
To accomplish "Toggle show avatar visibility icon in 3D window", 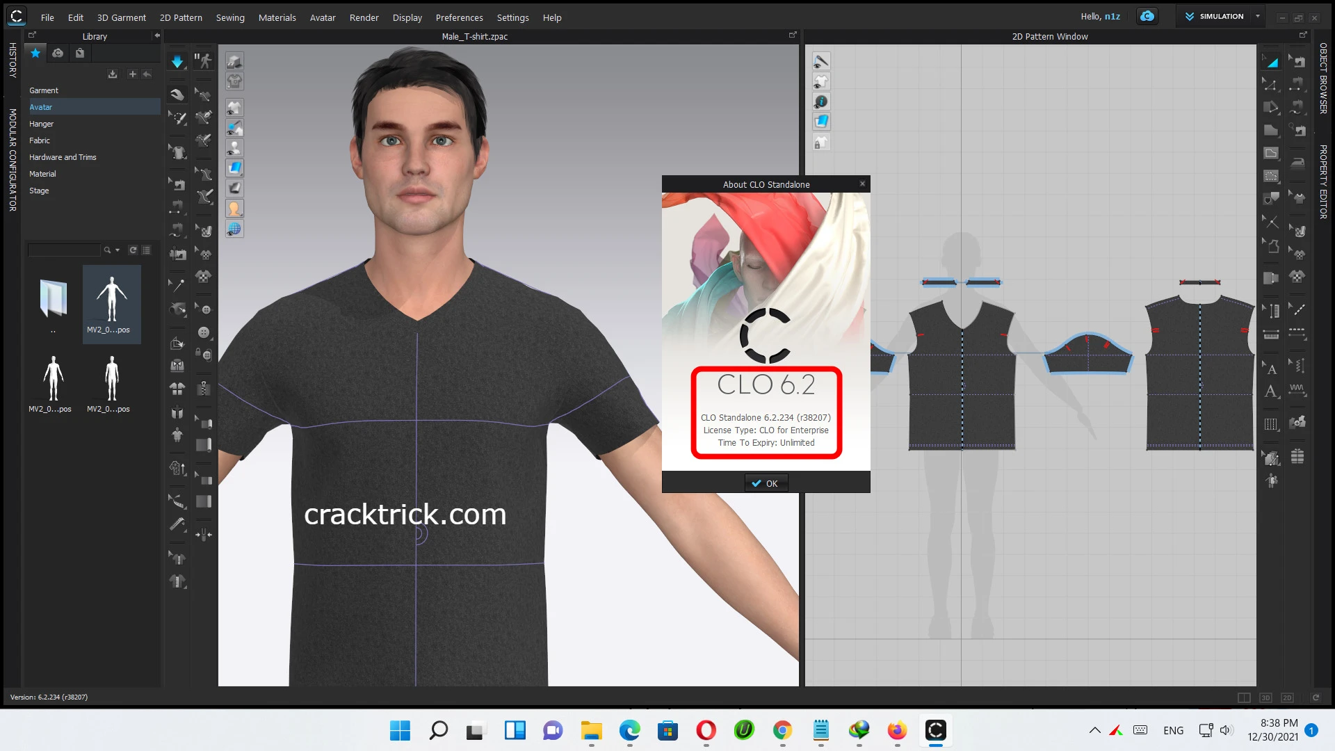I will 234,148.
